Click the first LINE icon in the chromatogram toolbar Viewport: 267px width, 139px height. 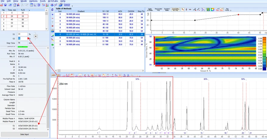(x=53, y=75)
